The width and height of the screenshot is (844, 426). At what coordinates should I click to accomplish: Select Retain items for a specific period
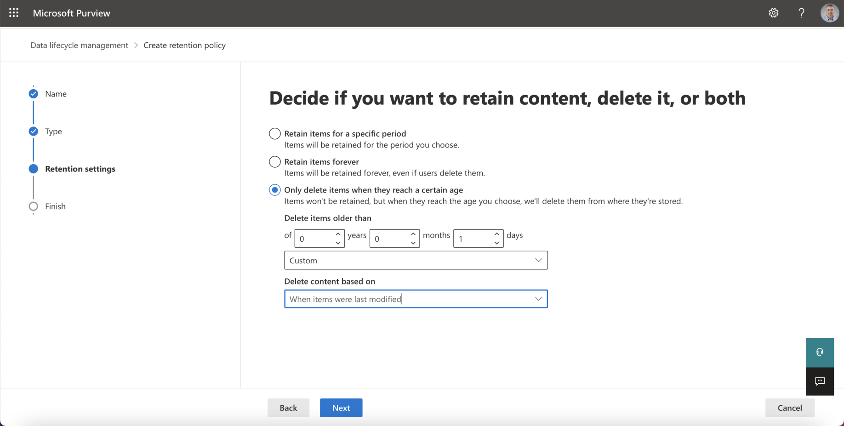(274, 134)
